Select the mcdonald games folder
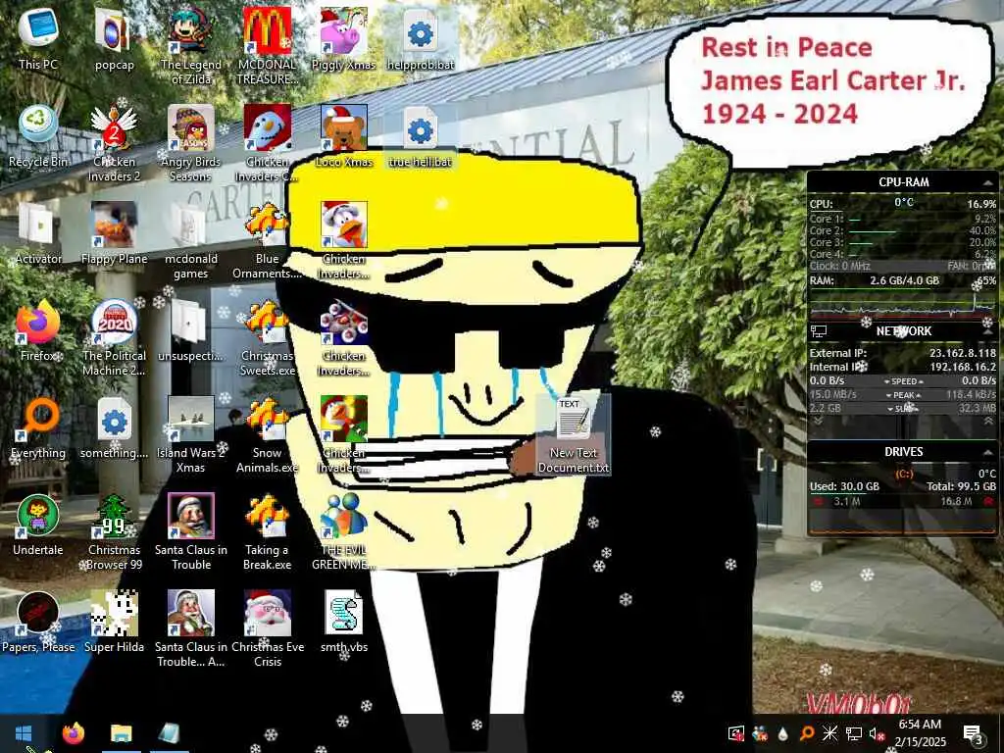 tap(191, 241)
